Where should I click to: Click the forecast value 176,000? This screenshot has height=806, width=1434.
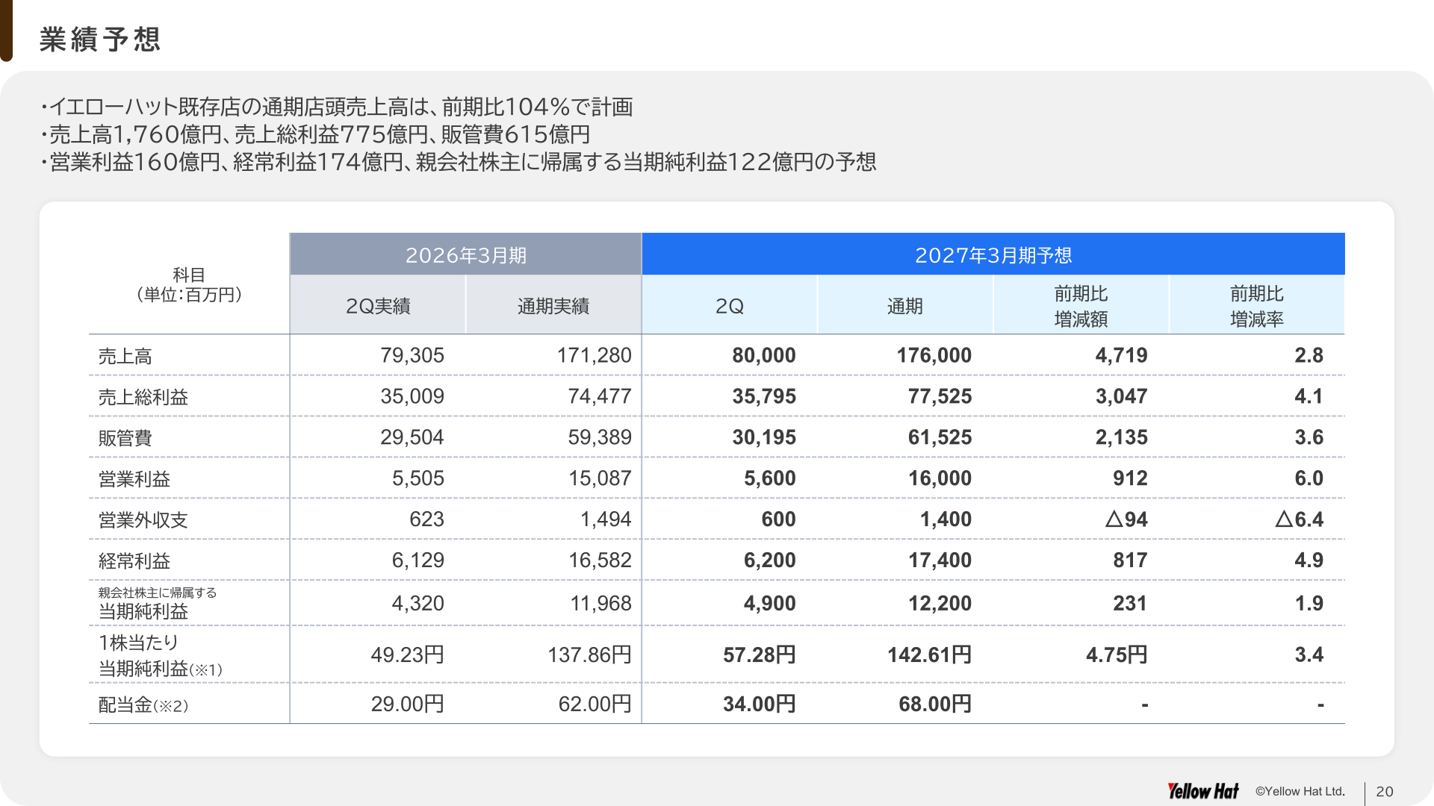934,355
